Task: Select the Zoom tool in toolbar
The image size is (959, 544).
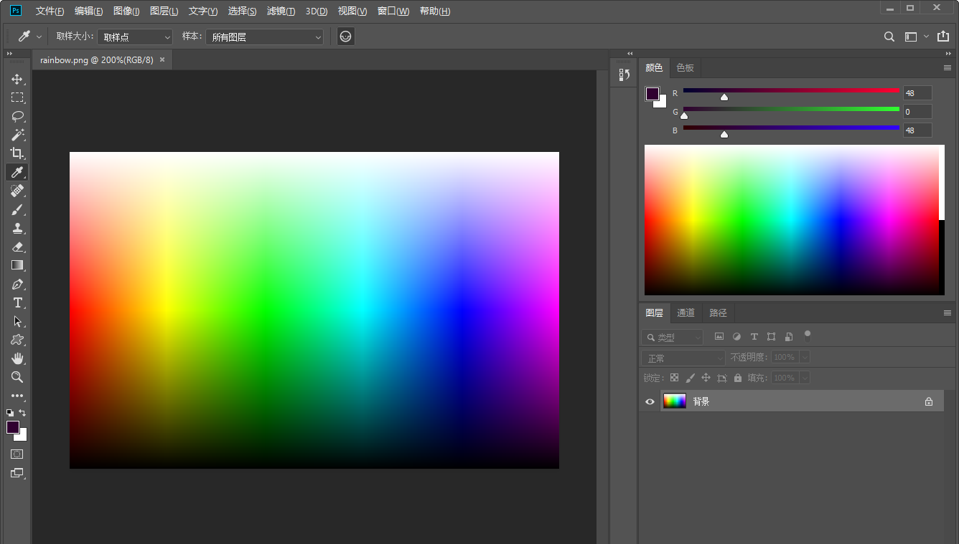Action: pos(17,377)
